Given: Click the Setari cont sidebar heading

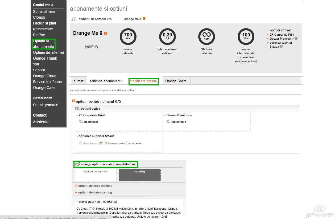Looking at the screenshot, I should point(43,98).
